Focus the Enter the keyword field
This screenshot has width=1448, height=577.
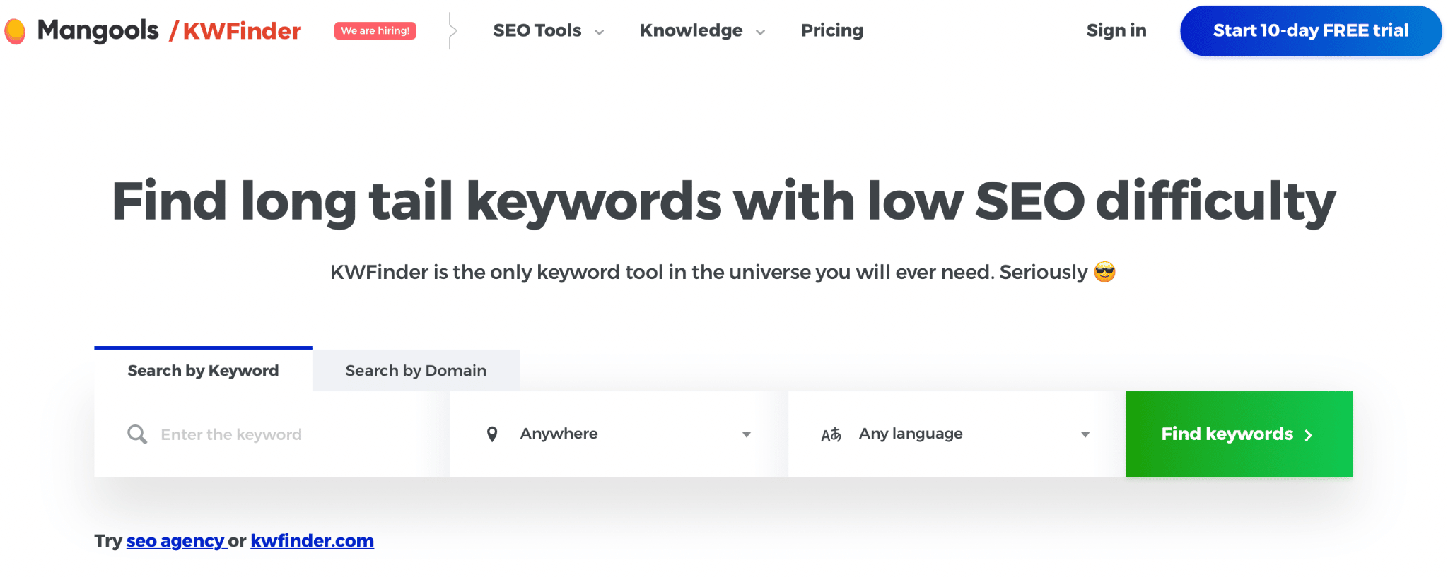(x=271, y=434)
